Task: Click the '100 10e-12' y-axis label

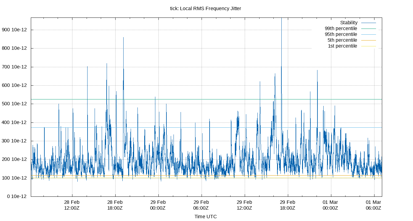Action: tap(14, 178)
